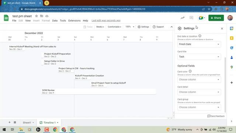The height and width of the screenshot is (133, 236).
Task: Click the timeline Settings button
Action: coord(143,27)
